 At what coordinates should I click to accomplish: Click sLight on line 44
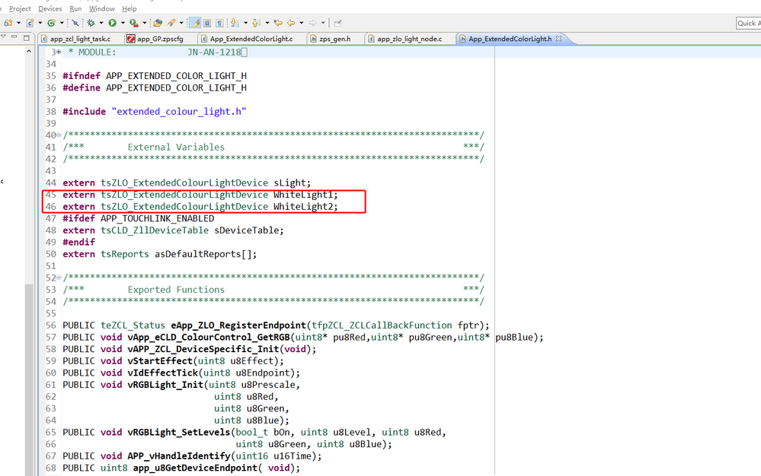[x=289, y=182]
